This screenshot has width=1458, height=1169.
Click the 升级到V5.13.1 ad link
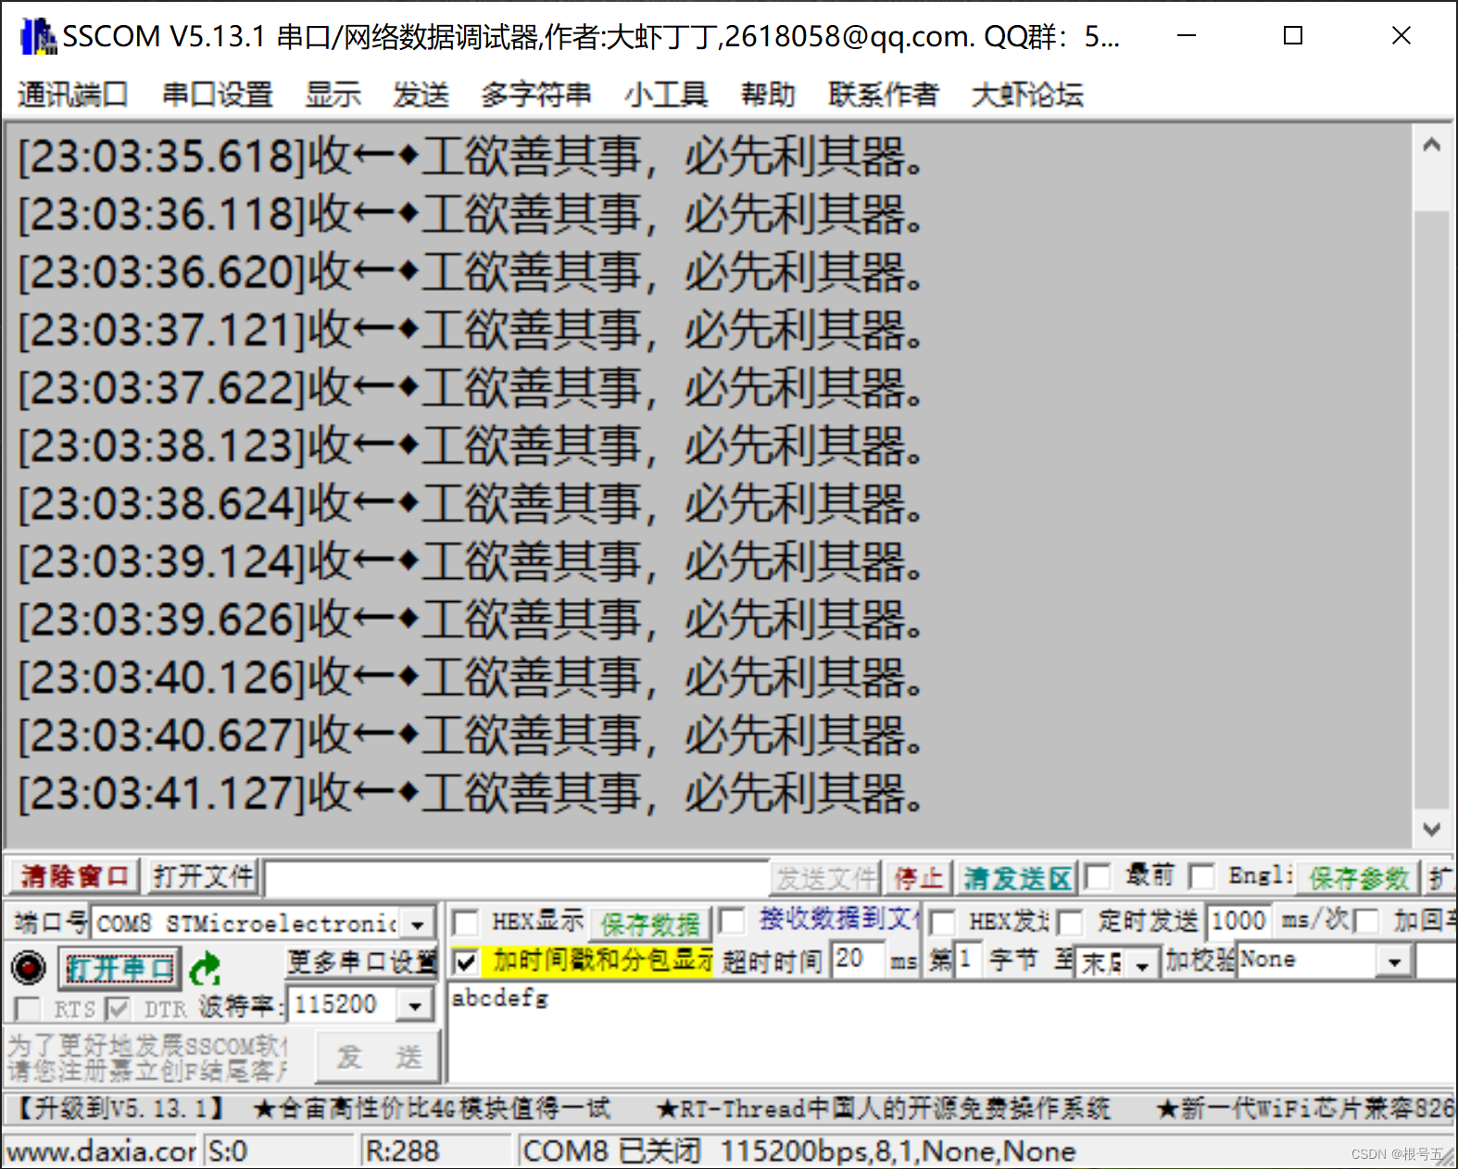[120, 1108]
